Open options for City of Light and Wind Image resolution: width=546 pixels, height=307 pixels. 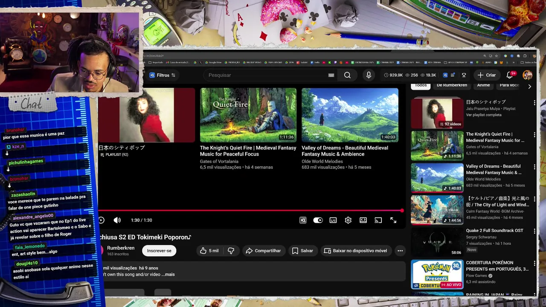pos(534,199)
